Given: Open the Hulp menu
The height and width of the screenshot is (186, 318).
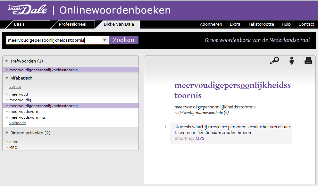Looking at the screenshot, I should click(x=286, y=24).
